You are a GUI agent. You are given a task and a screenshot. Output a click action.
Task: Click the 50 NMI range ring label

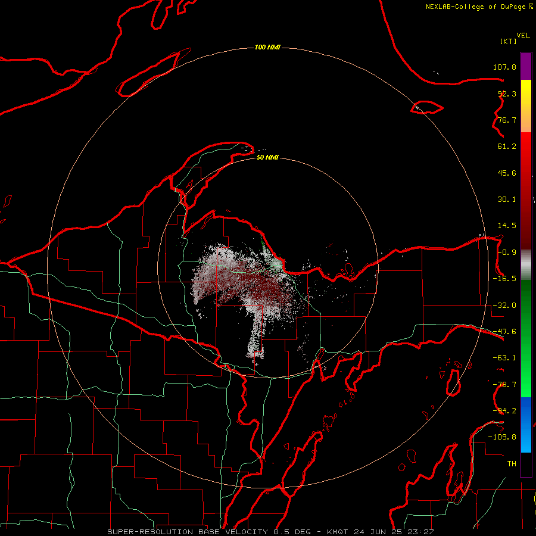(267, 157)
